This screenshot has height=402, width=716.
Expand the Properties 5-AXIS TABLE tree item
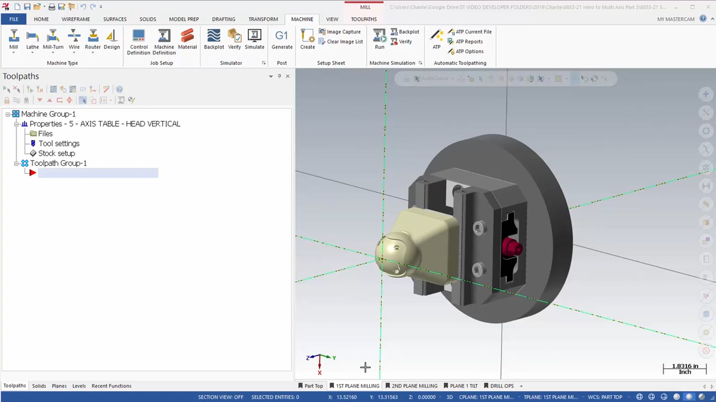(16, 124)
